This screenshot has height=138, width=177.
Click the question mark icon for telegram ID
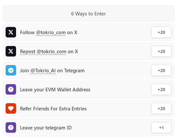(x=11, y=127)
